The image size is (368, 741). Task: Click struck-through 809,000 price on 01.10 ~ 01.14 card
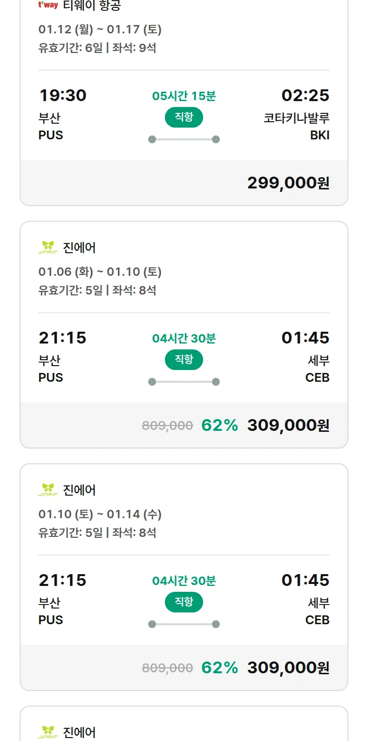click(x=167, y=668)
